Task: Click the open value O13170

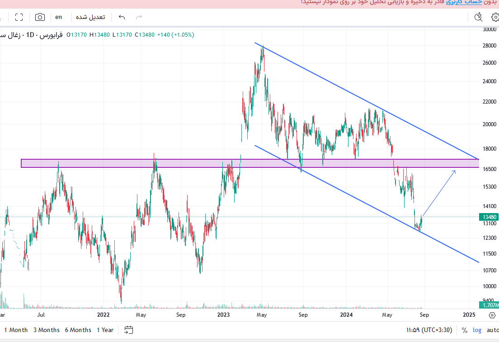Action: pos(76,35)
